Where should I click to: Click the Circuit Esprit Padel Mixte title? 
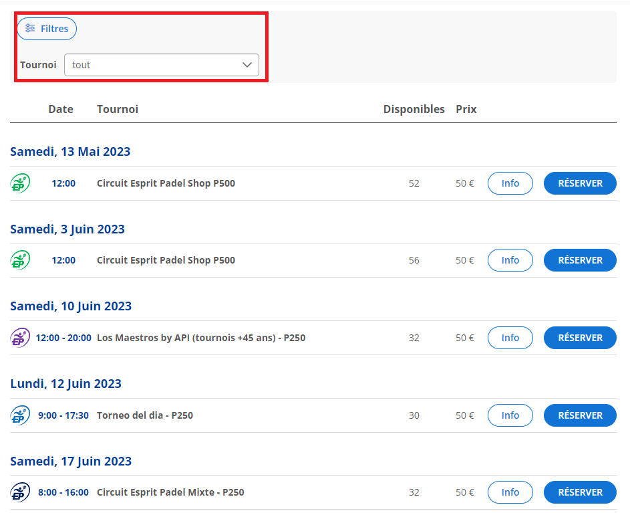[x=170, y=492]
